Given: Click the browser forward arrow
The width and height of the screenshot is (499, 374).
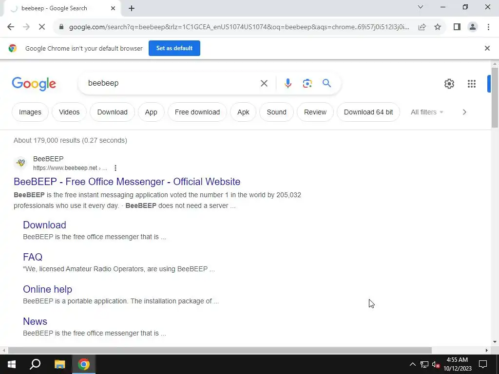Looking at the screenshot, I should 26,27.
